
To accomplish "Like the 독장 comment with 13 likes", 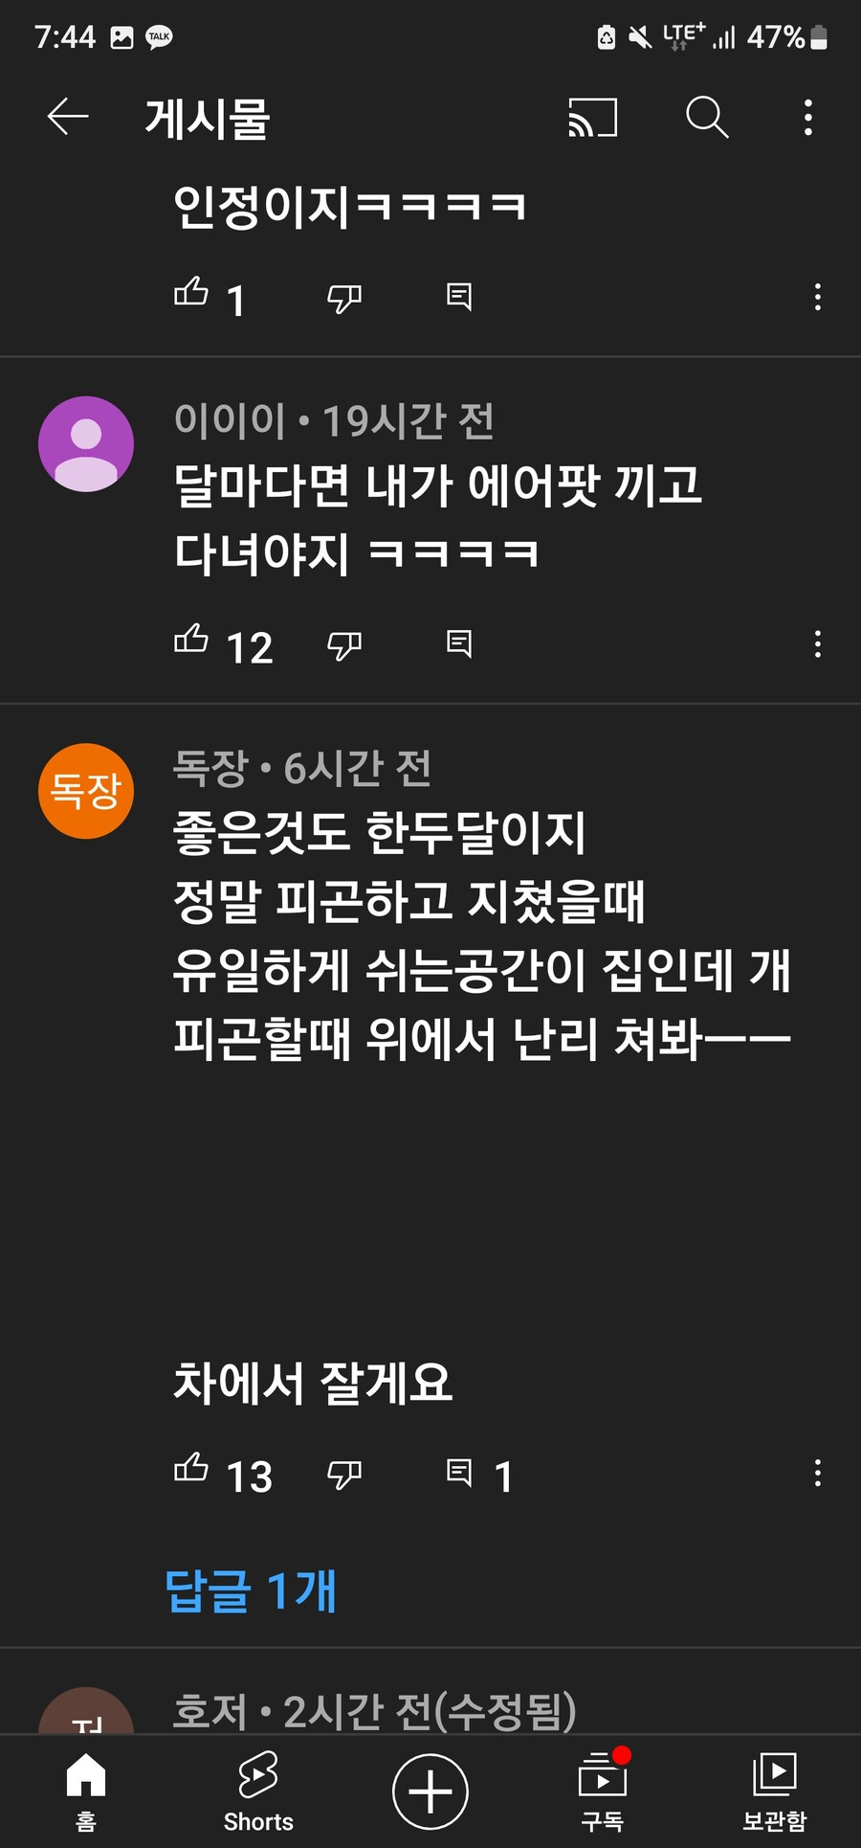I will click(x=191, y=1468).
